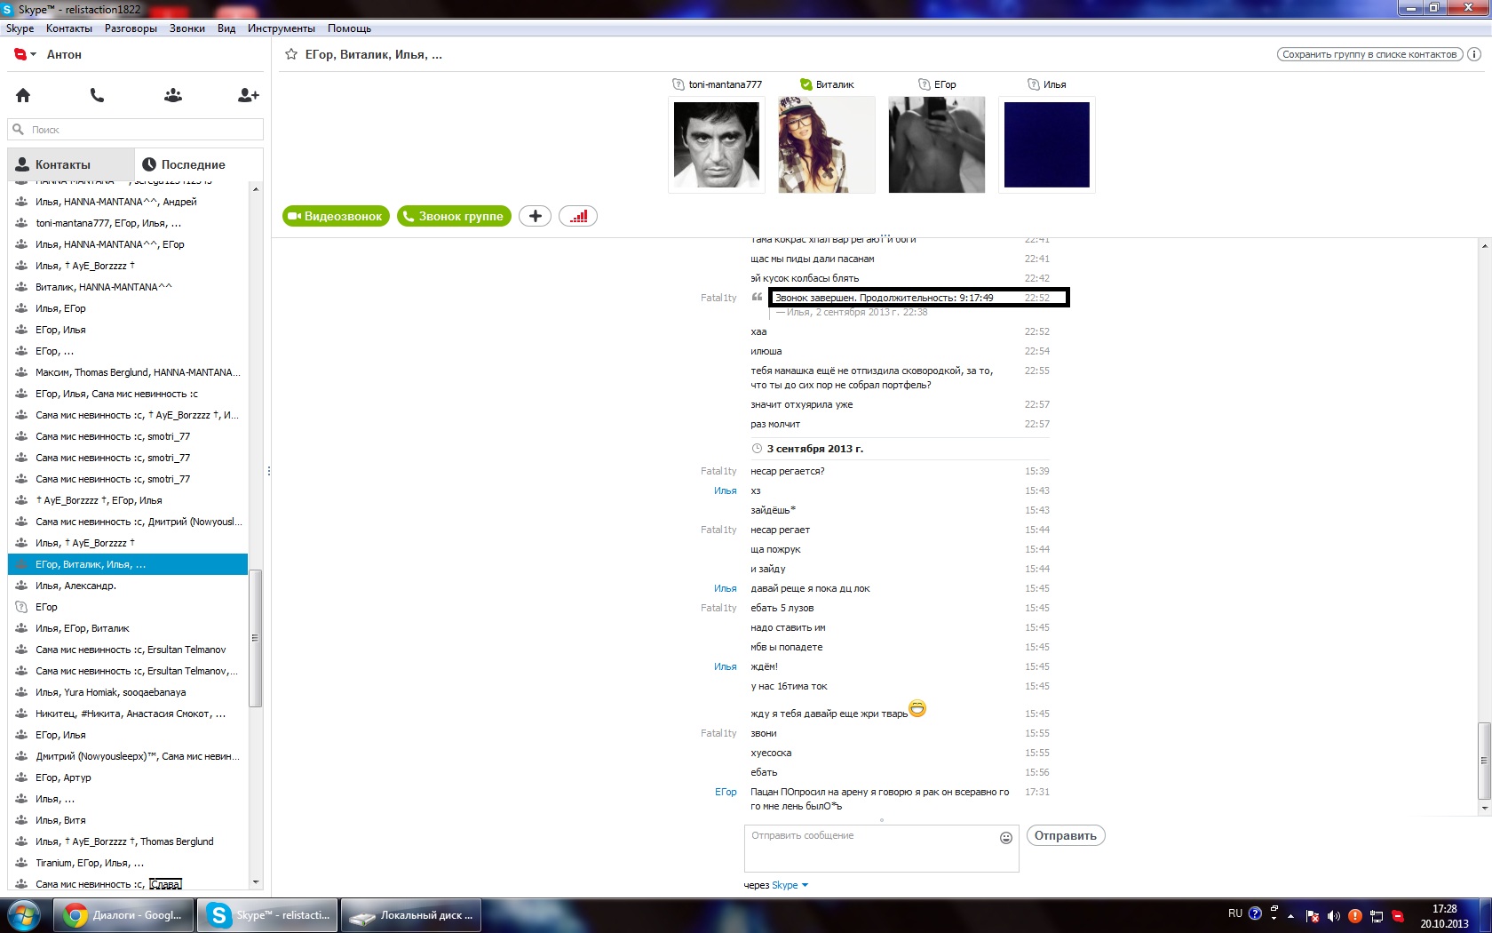Image resolution: width=1492 pixels, height=933 pixels.
Task: Select group Илья, ЕГор, Виталик
Action: point(128,628)
